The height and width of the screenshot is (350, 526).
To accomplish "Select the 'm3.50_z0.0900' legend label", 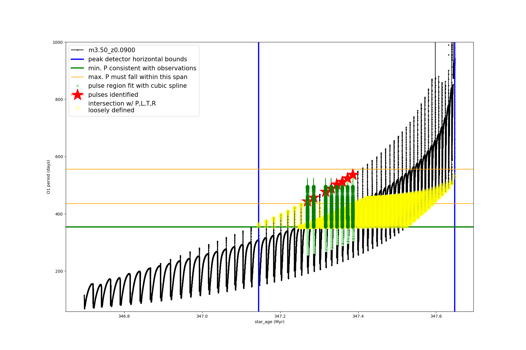I will pyautogui.click(x=112, y=50).
